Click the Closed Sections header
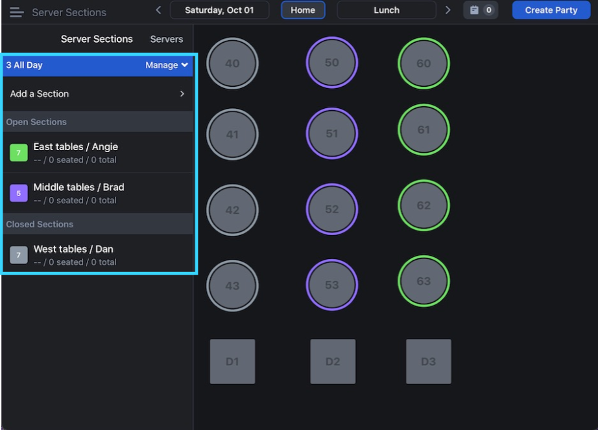 [98, 224]
